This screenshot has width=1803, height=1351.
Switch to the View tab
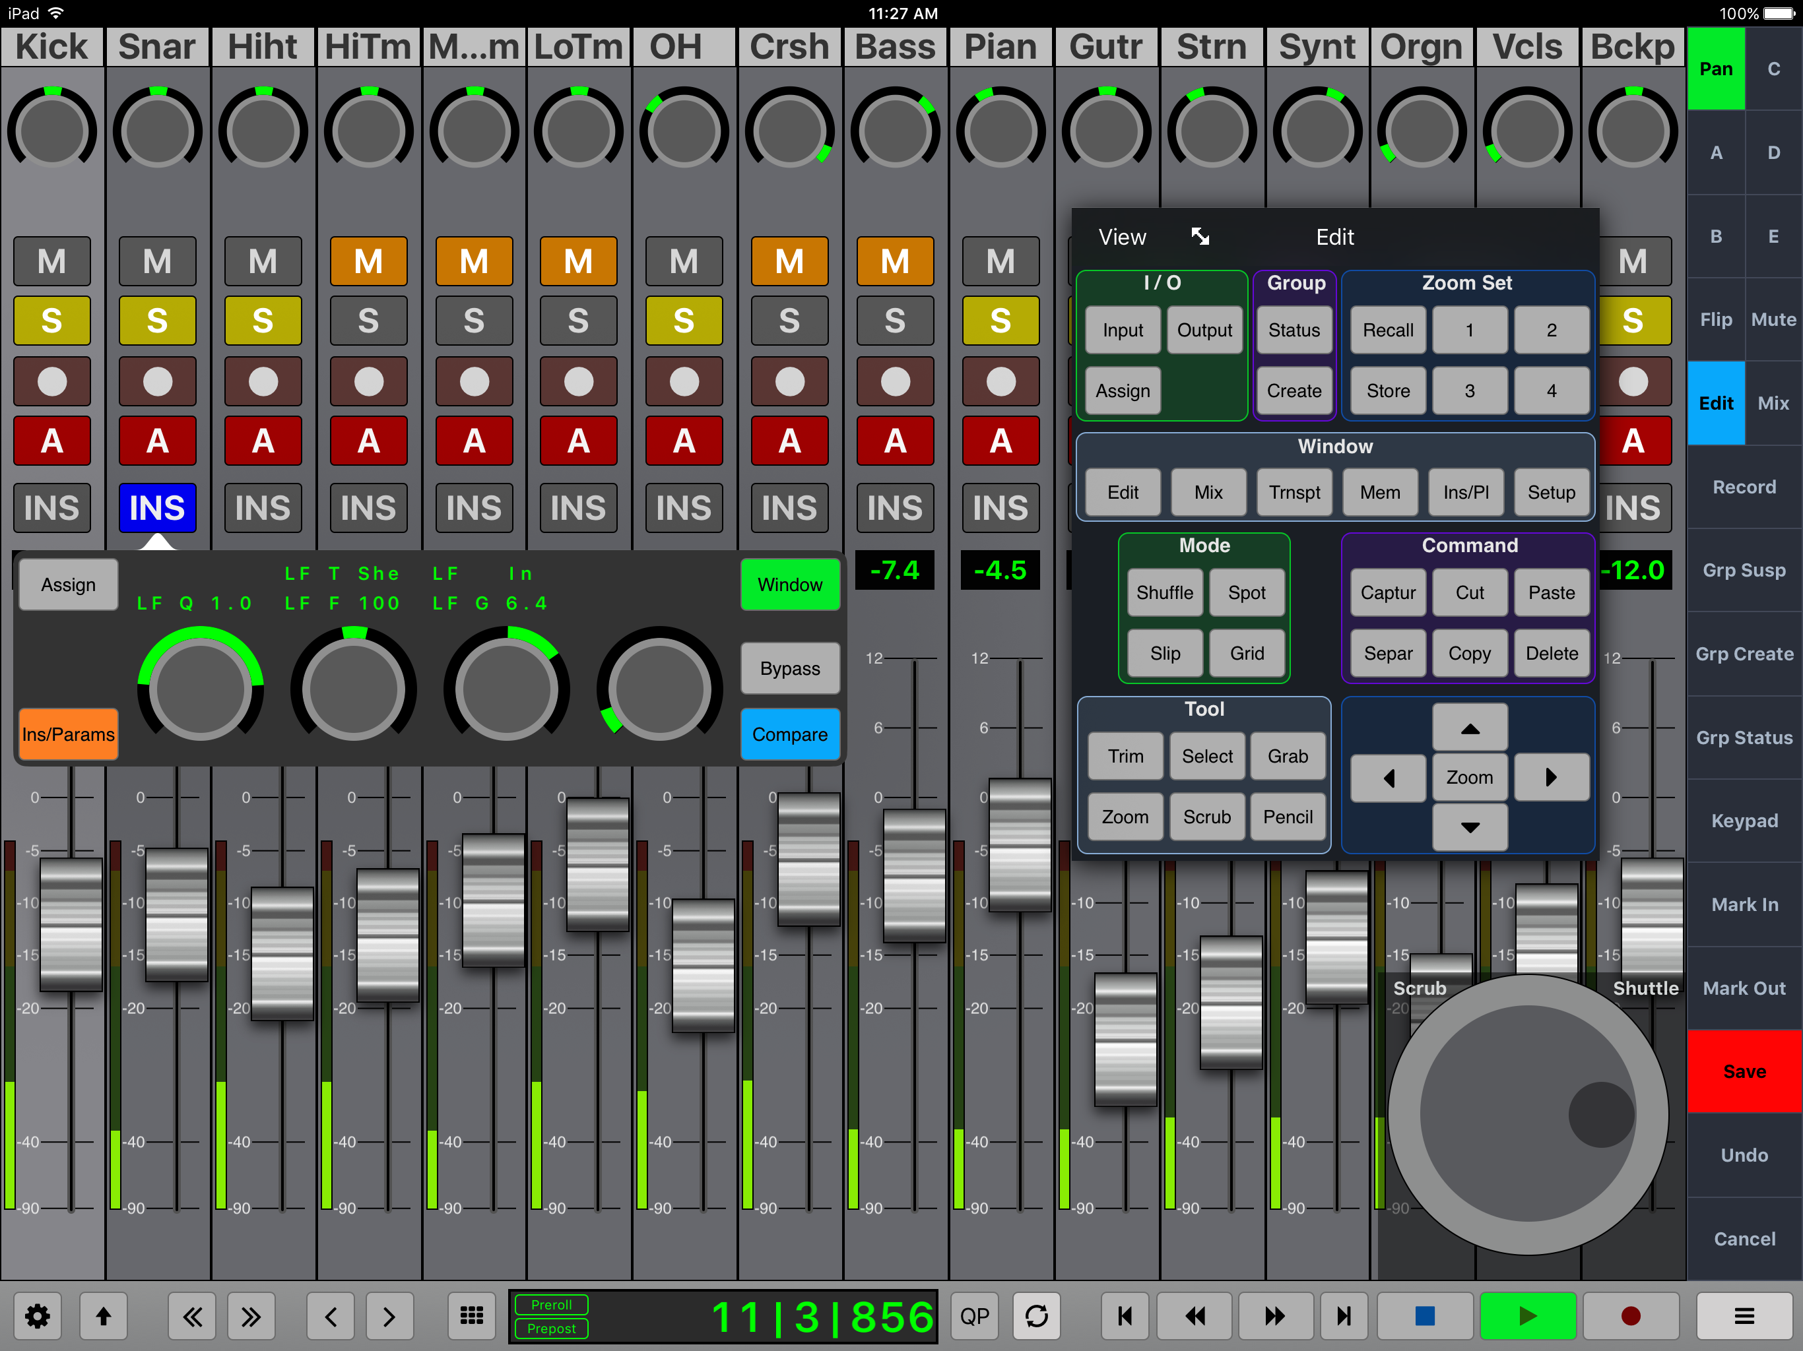(x=1121, y=236)
